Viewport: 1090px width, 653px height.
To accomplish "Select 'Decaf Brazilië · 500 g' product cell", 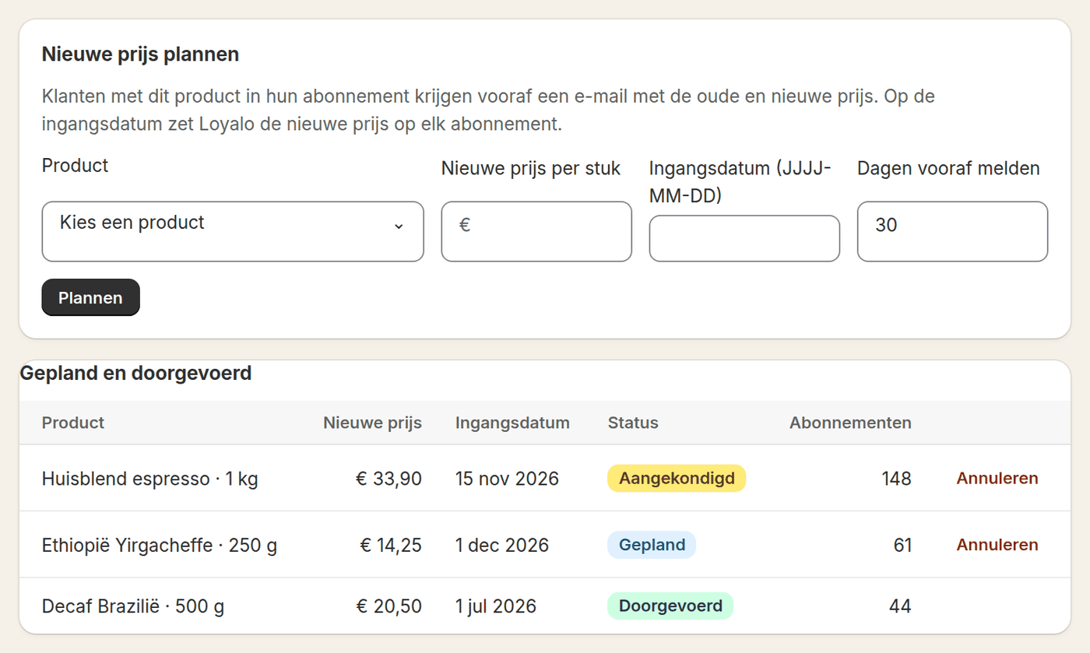I will 133,606.
